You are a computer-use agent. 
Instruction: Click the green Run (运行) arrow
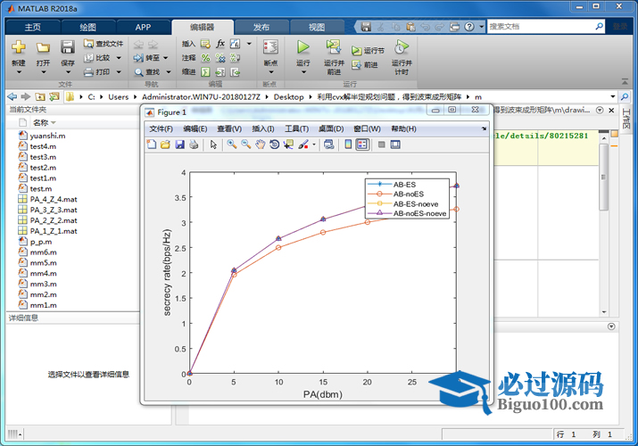click(x=302, y=47)
